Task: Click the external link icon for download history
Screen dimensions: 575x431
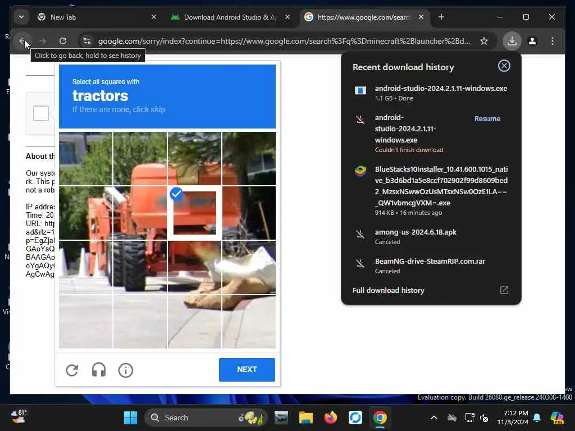Action: 504,290
